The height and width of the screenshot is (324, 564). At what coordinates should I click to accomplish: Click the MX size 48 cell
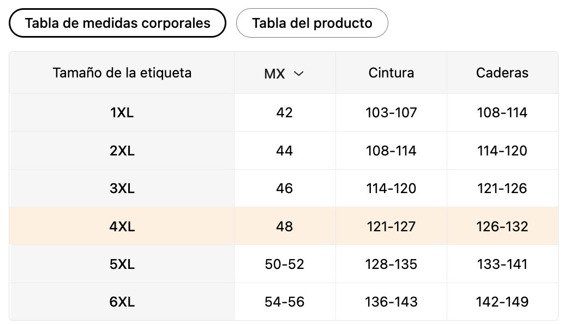click(285, 226)
